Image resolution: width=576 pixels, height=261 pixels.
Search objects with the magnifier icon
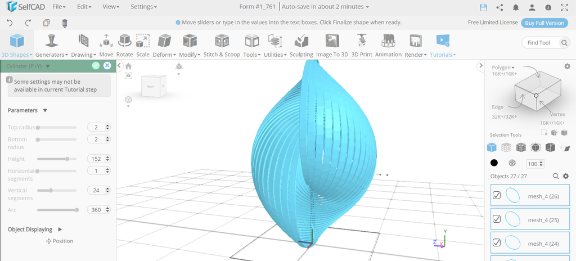click(556, 176)
